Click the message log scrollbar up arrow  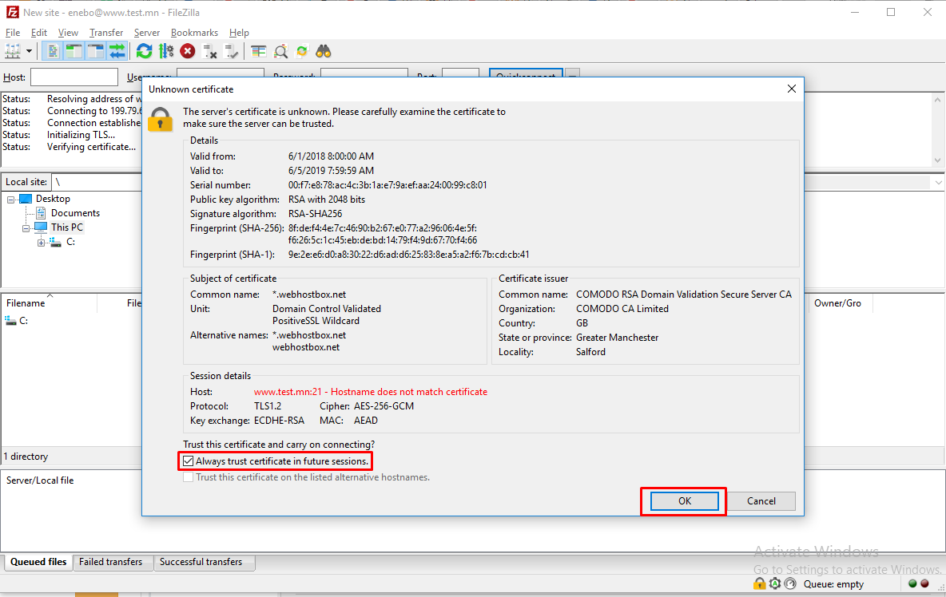pyautogui.click(x=937, y=100)
